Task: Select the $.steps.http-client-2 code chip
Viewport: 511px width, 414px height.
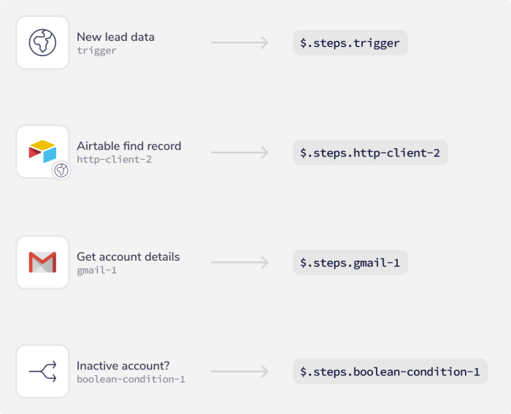Action: click(370, 153)
